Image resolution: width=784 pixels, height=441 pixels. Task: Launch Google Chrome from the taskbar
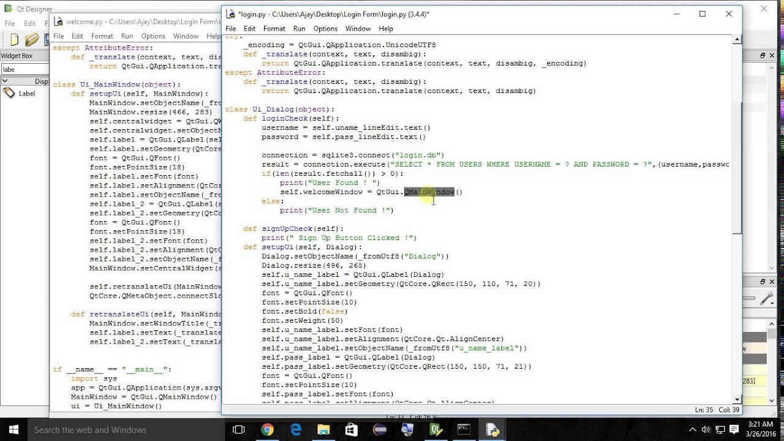[x=267, y=429]
